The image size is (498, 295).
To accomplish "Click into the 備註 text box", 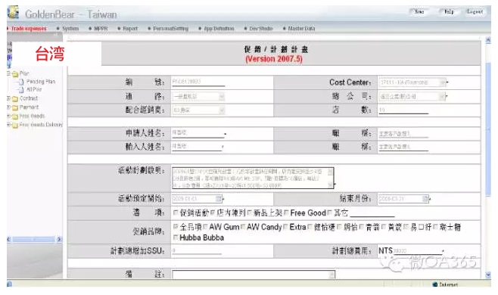I will [x=253, y=275].
